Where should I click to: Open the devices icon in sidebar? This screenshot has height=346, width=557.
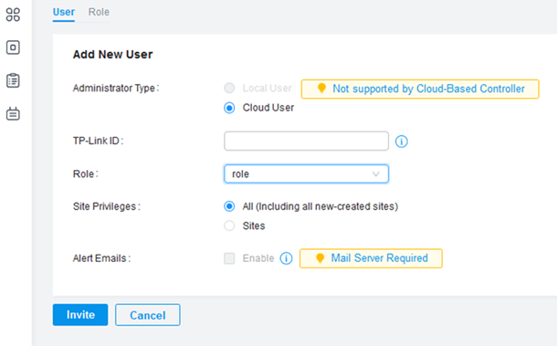[13, 47]
